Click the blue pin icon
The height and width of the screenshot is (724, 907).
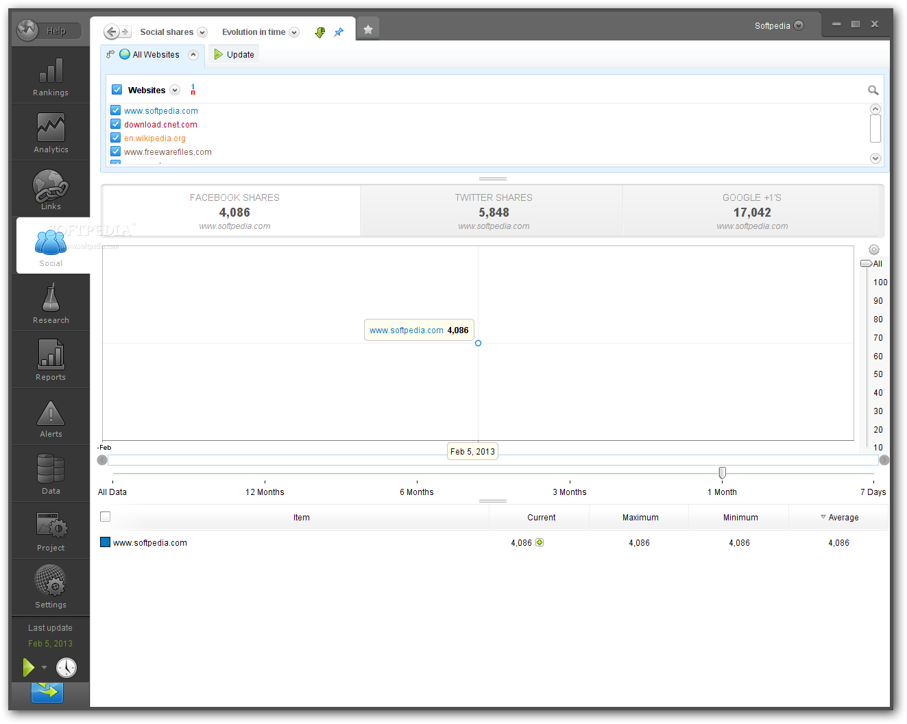[x=339, y=32]
